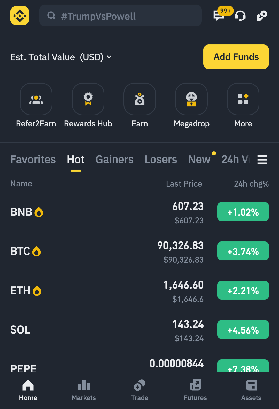Screen dimensions: 279x409
Task: Open Futures in bottom navigation
Action: pos(195,390)
